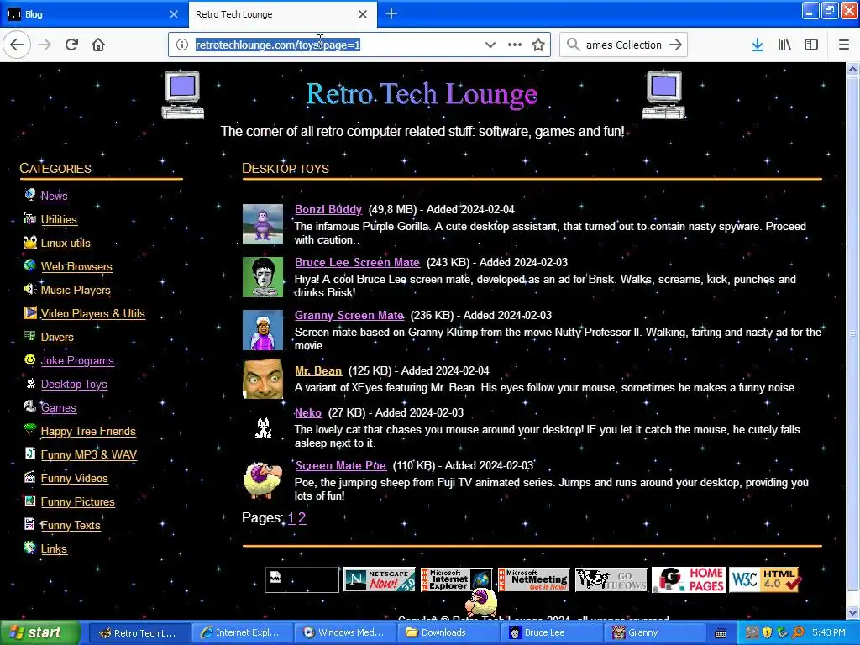Viewport: 860px width, 645px height.
Task: Open the Video Players & Utils link
Action: tap(93, 314)
